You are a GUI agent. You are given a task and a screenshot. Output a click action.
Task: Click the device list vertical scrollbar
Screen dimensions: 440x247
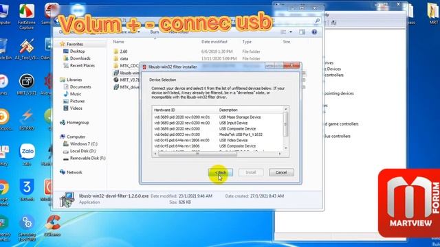pyautogui.click(x=286, y=124)
